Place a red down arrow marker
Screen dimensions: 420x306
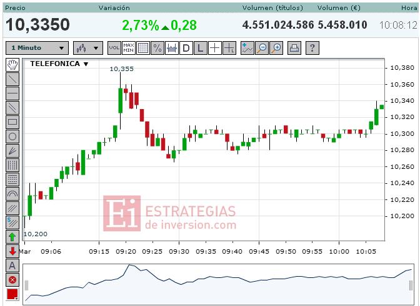[12, 251]
